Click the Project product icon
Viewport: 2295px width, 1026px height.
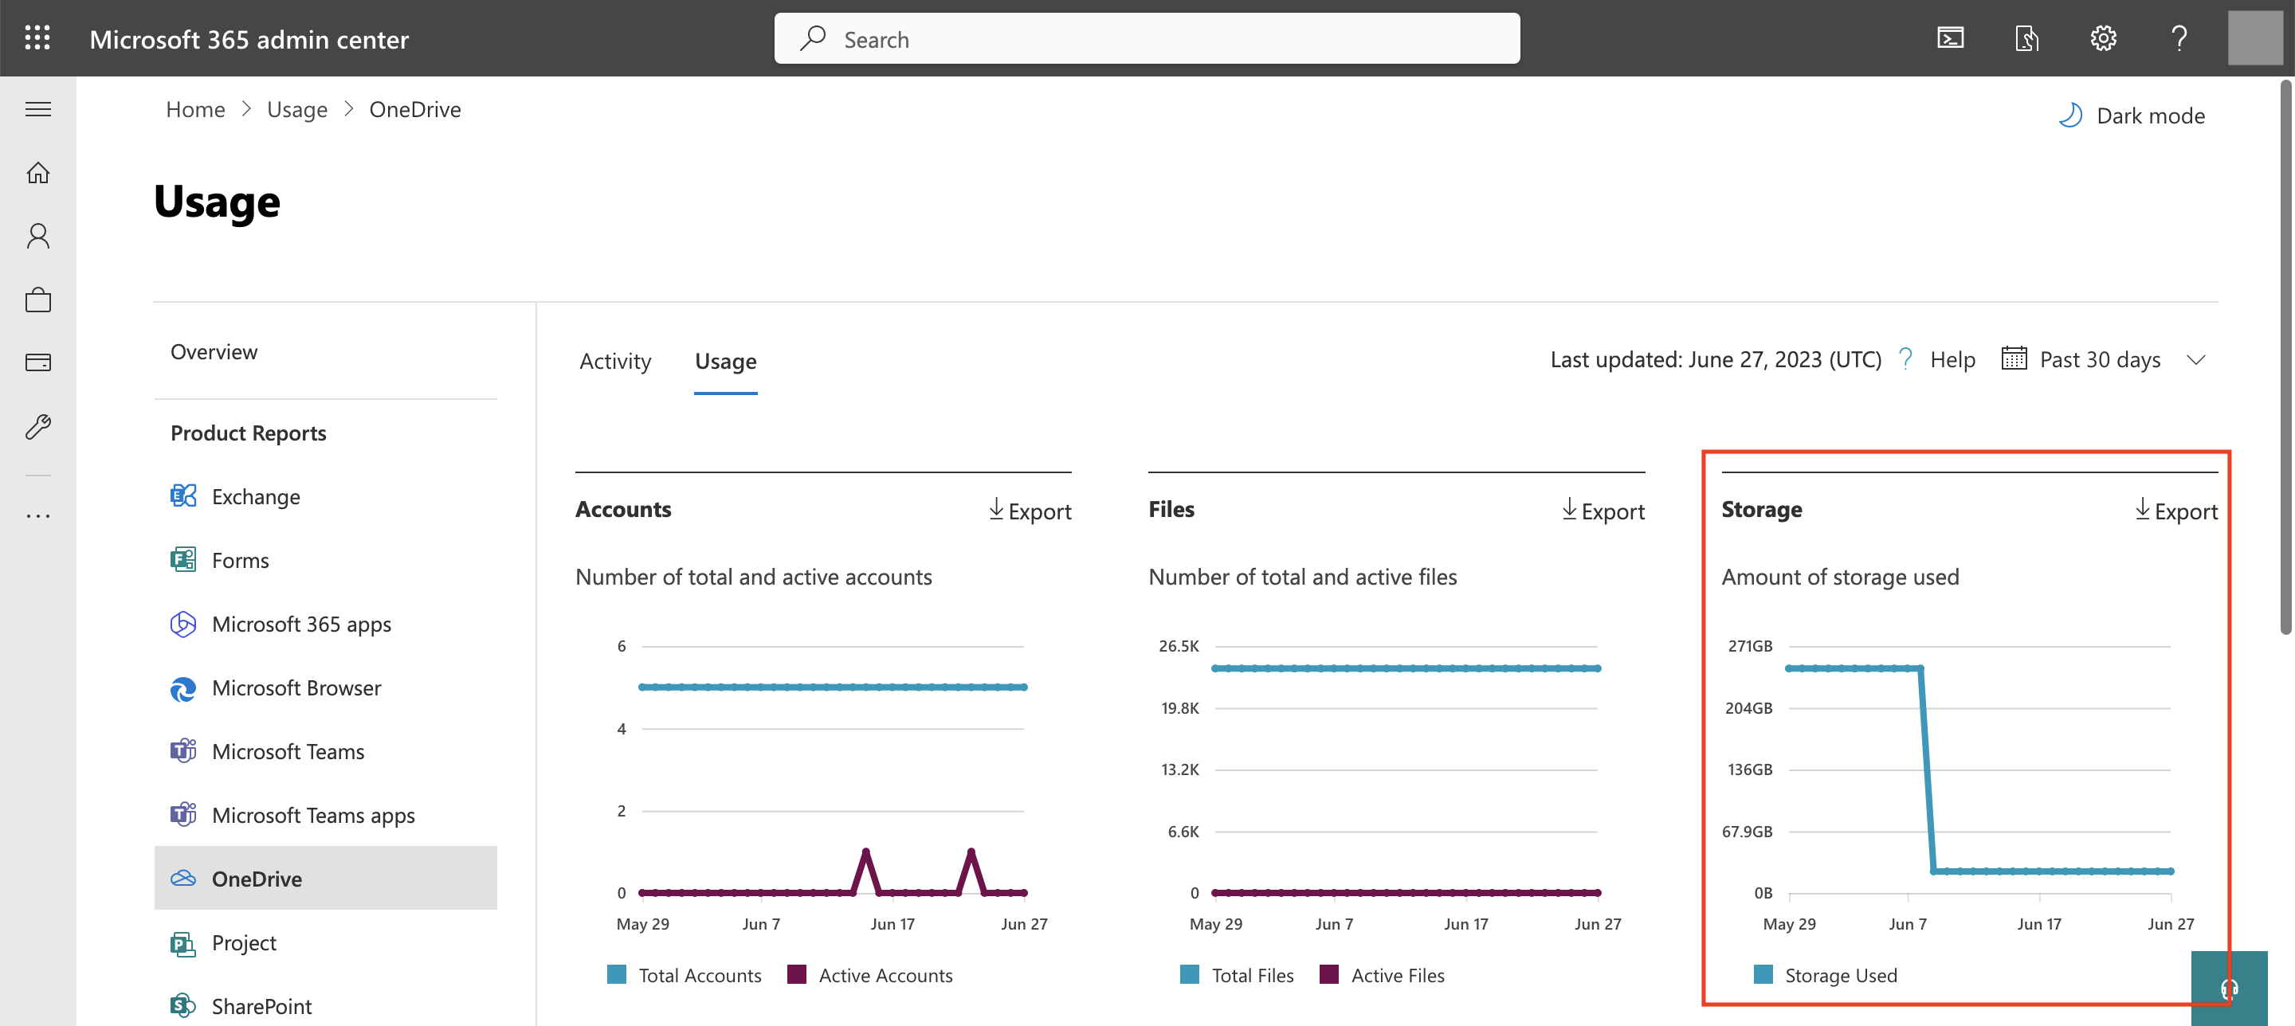click(x=182, y=942)
